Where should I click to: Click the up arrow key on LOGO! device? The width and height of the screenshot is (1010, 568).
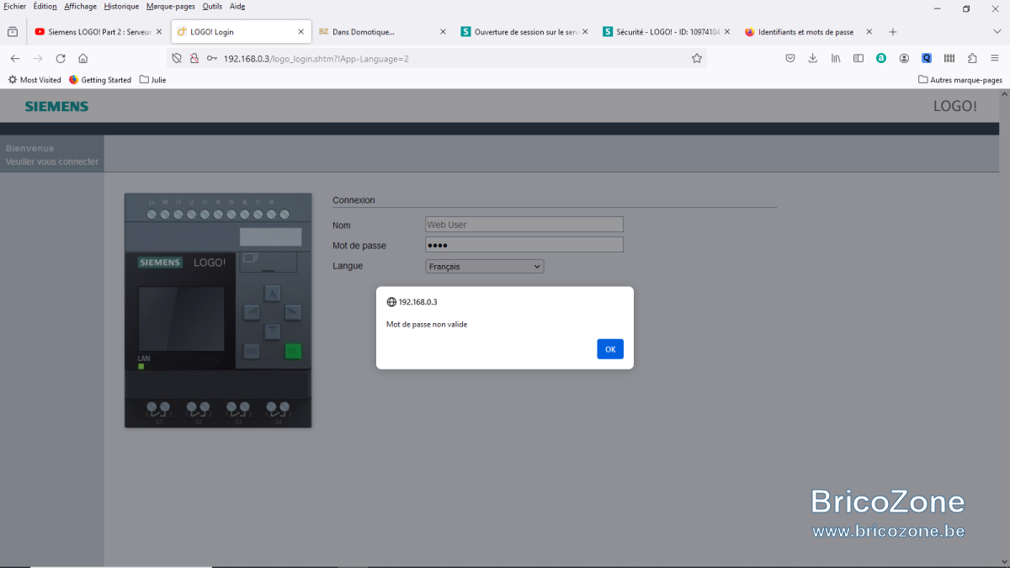coord(273,294)
